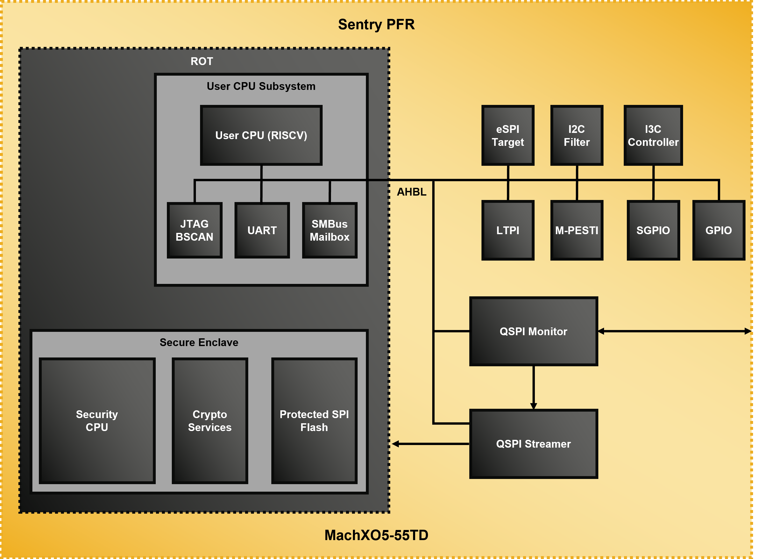Image resolution: width=759 pixels, height=559 pixels.
Task: Click the QSPI Streamer block
Action: point(533,444)
